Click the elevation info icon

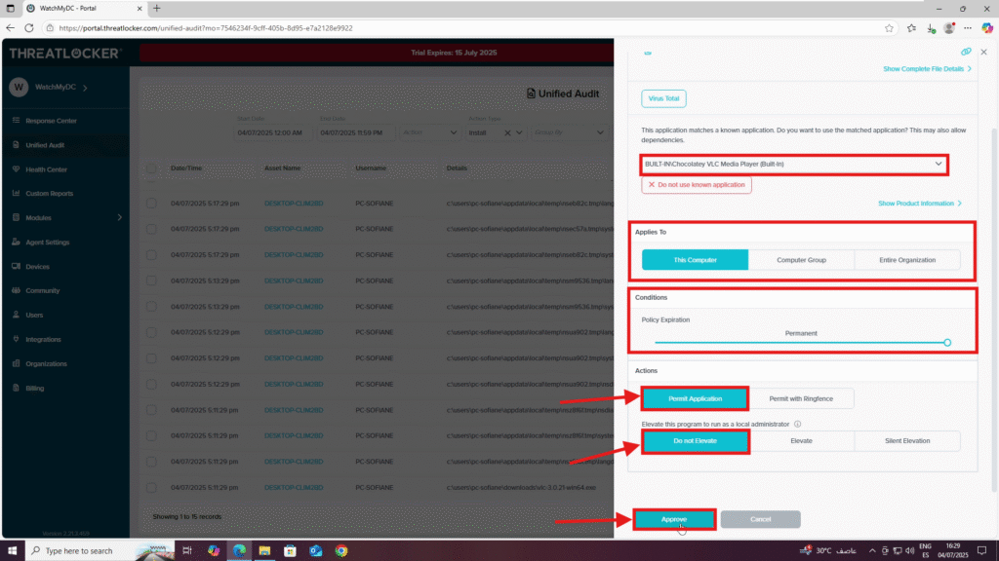coord(797,425)
